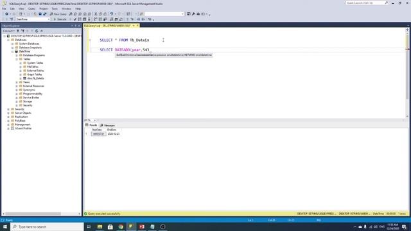
Task: Expand the Management node
Action: click(8, 124)
